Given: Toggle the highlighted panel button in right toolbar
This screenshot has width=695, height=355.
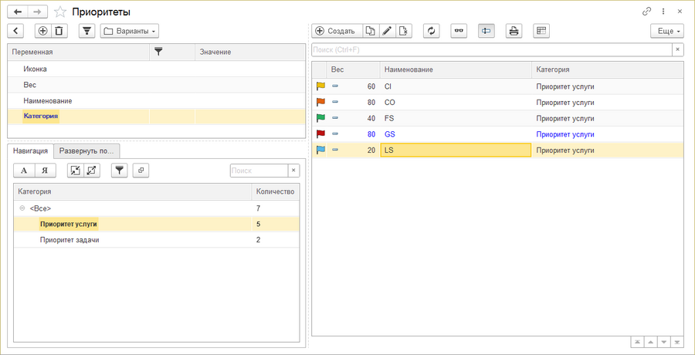Looking at the screenshot, I should click(486, 31).
